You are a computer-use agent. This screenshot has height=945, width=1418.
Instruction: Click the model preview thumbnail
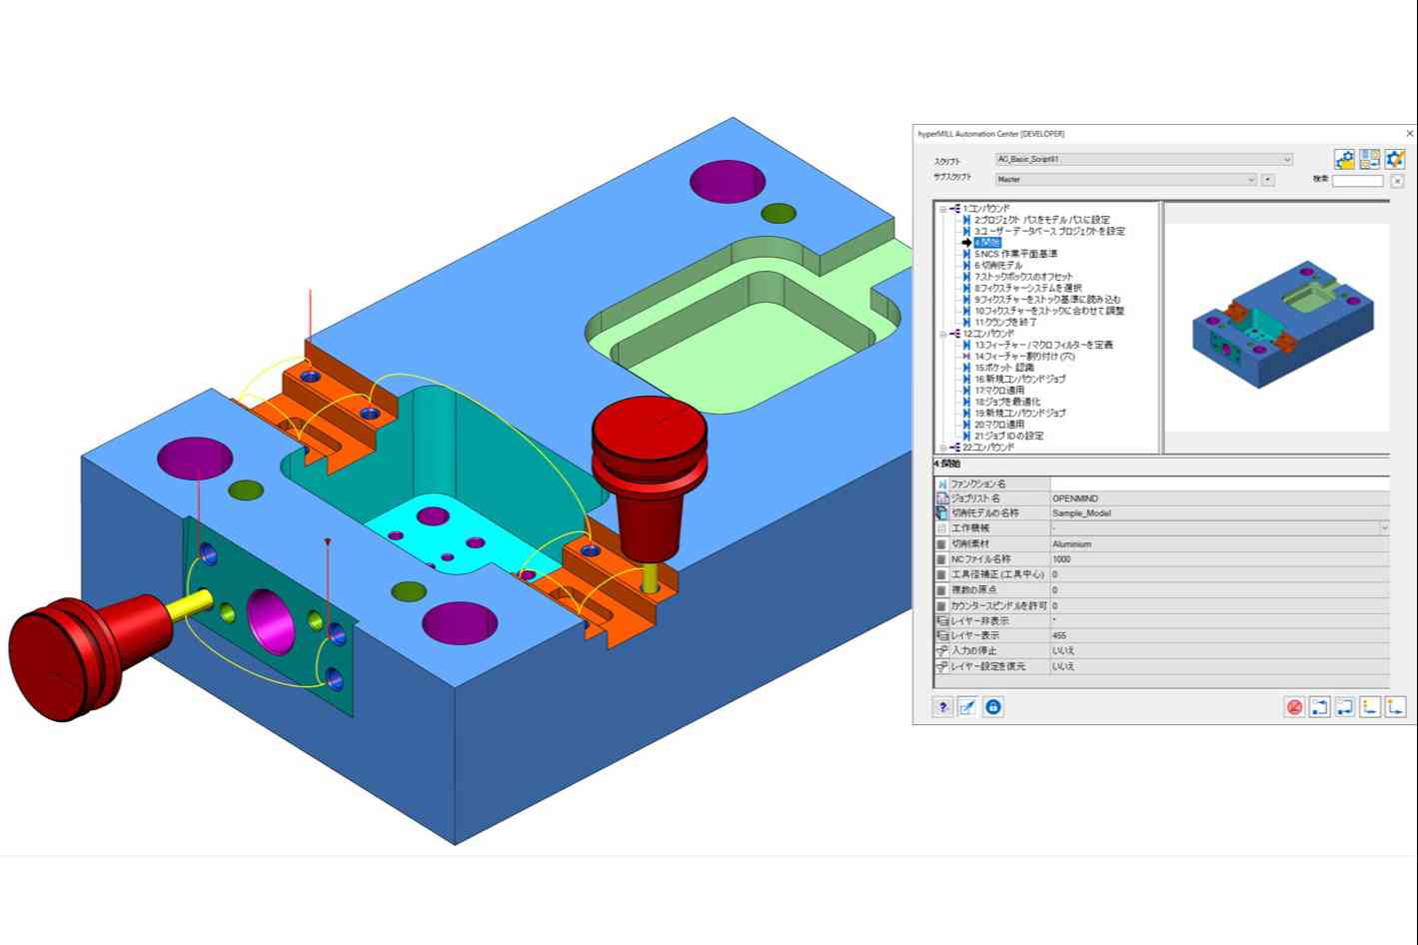pos(1277,327)
